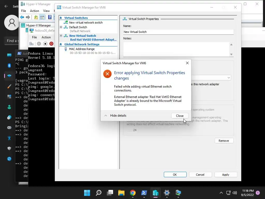Show hidden system tray icons
Image resolution: width=265 pixels, height=199 pixels.
click(221, 193)
